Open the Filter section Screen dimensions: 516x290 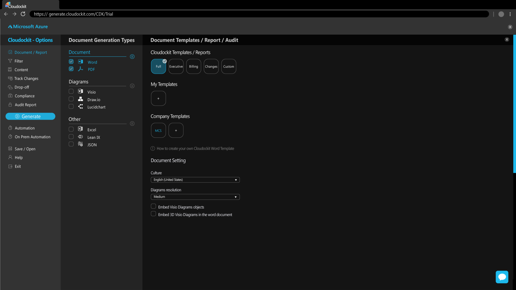click(18, 61)
